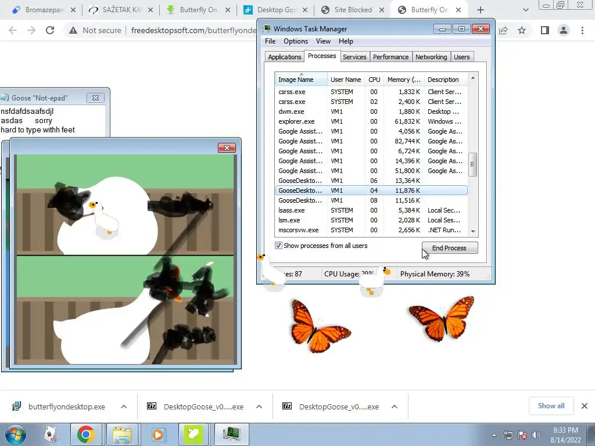Sort processes by Description column
Image resolution: width=595 pixels, height=446 pixels.
click(446, 80)
